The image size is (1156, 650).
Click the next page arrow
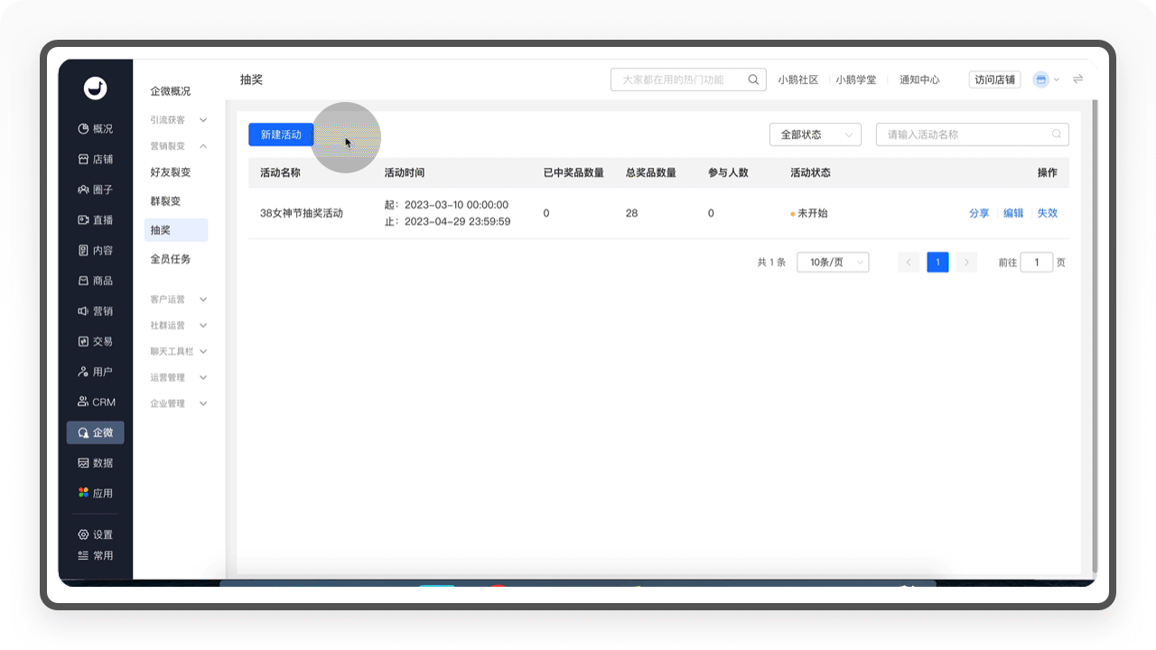pos(966,263)
